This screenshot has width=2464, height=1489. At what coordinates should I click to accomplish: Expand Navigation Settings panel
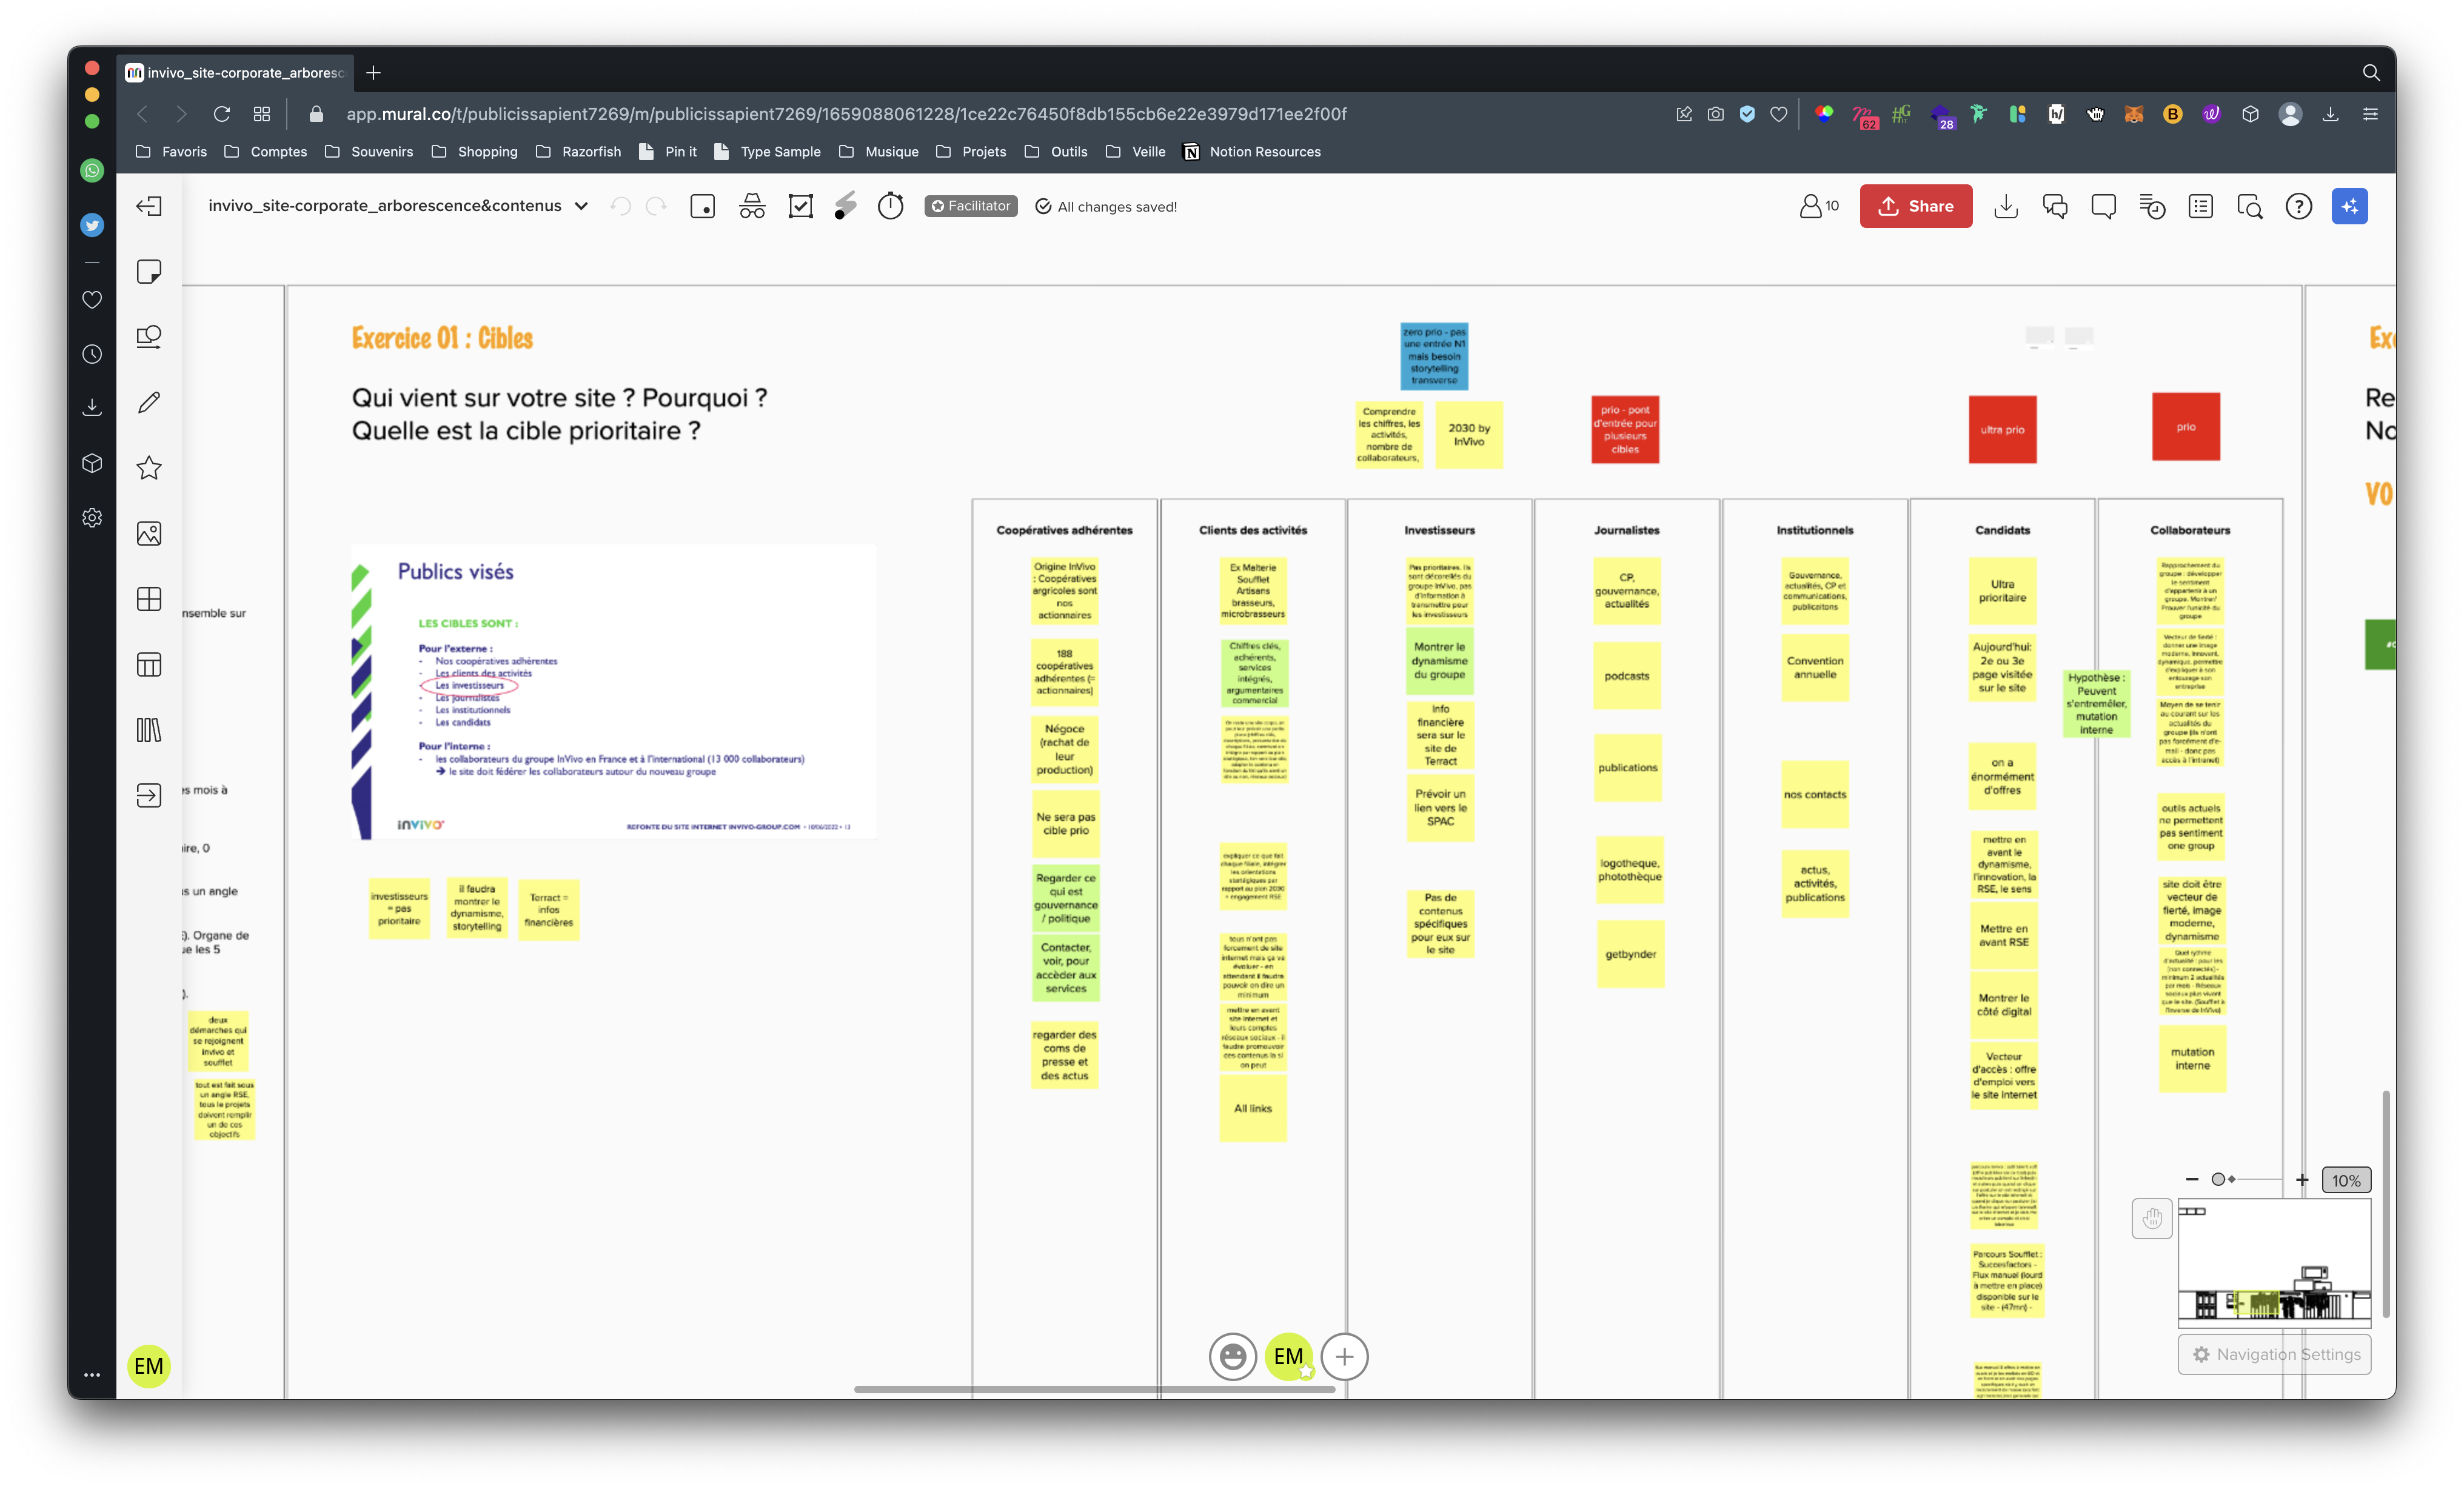point(2274,1353)
